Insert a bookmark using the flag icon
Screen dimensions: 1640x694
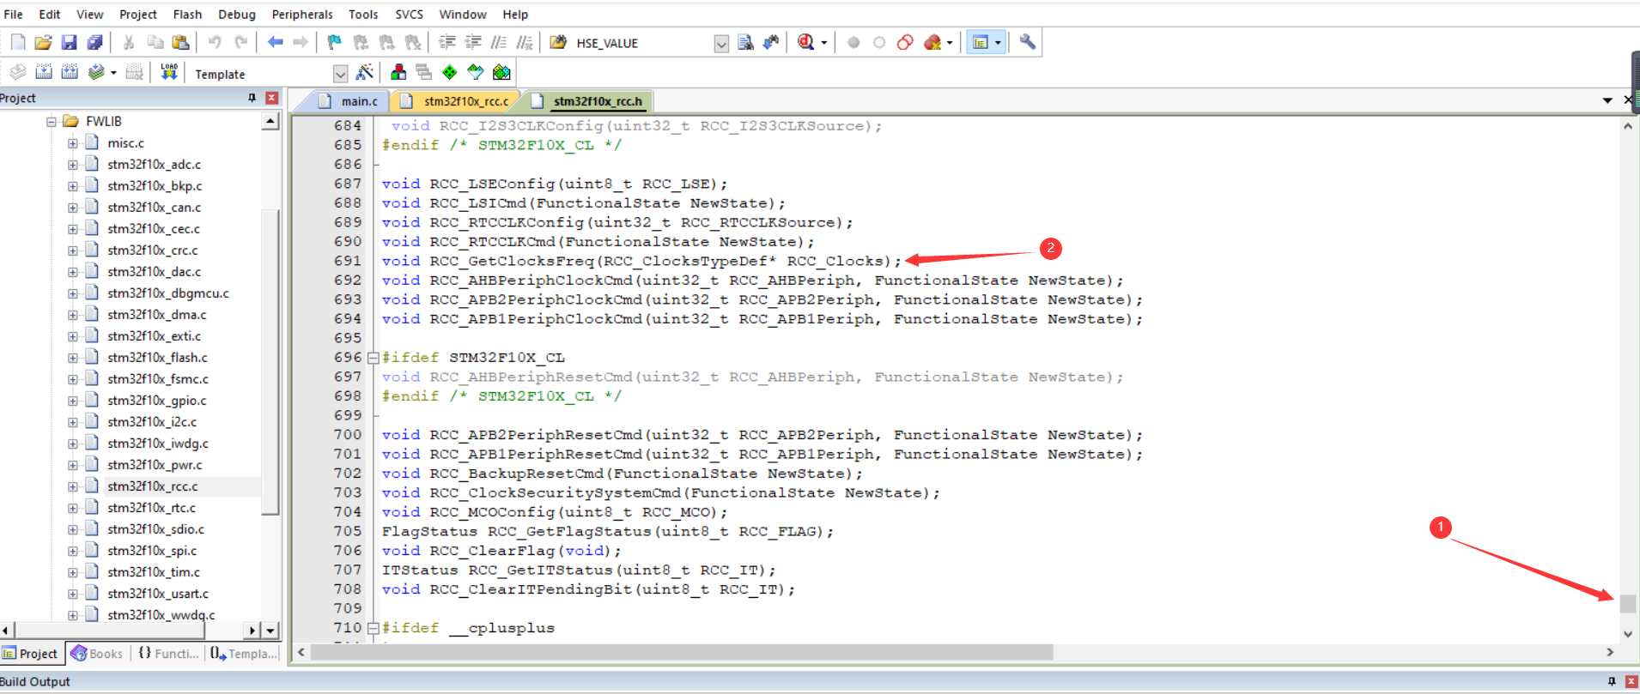334,42
